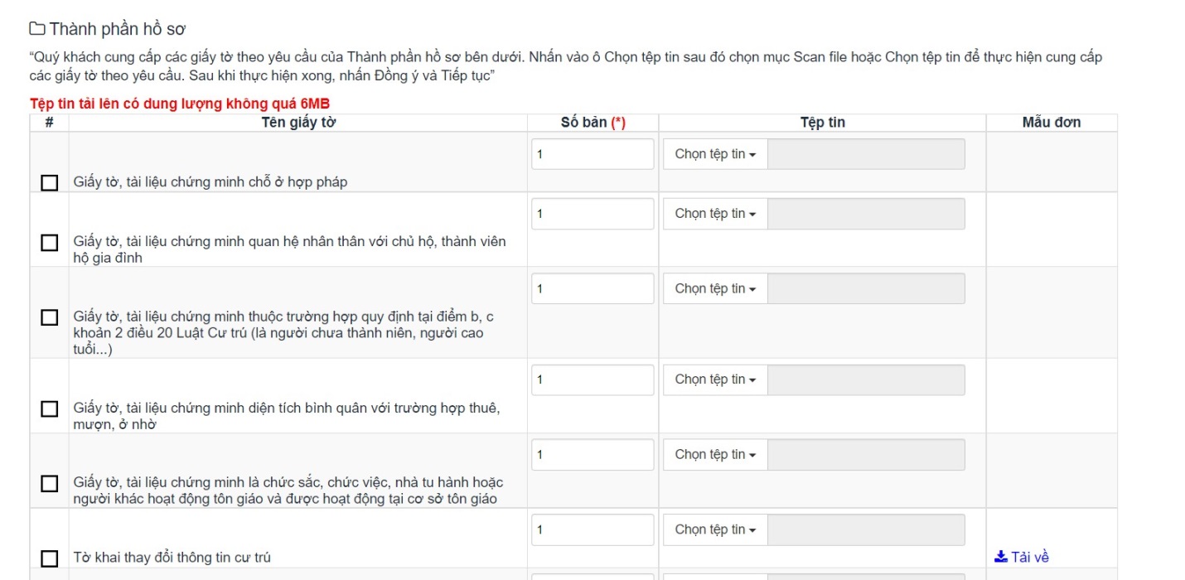The image size is (1185, 580).
Task: Click folder icon beside Thành phần hồ sơ
Action: coord(37,29)
